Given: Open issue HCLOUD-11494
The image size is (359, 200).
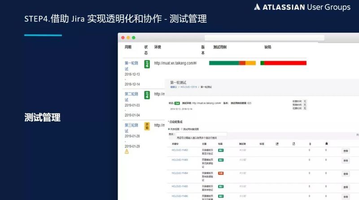Looking at the screenshot, I should tap(180, 173).
